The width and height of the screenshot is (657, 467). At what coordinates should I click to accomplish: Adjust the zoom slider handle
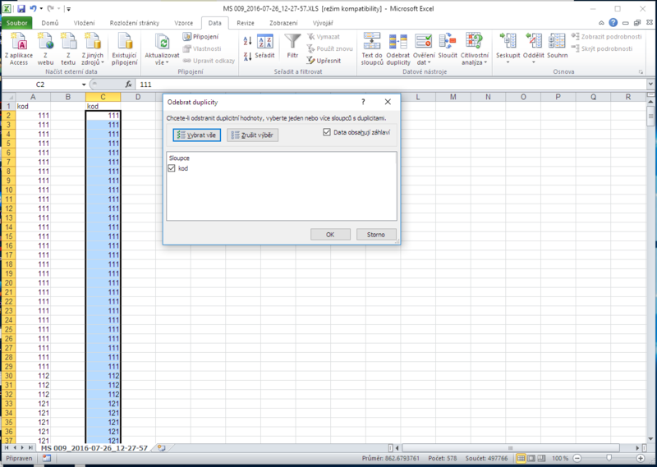(609, 458)
